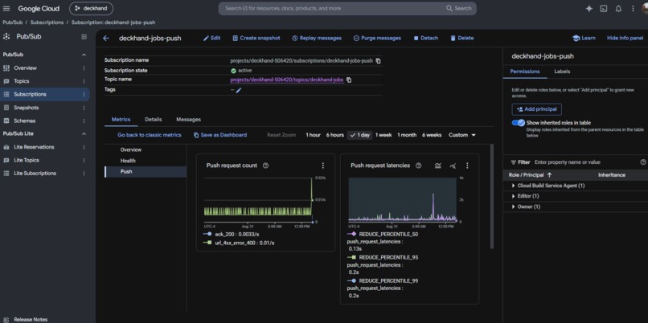Collapse the Pub/Sub side navigation panel icon
Viewport: 648px width, 323px height.
(x=84, y=36)
